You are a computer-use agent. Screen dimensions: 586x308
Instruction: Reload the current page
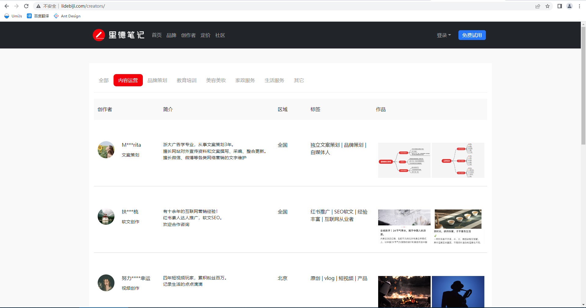point(26,6)
